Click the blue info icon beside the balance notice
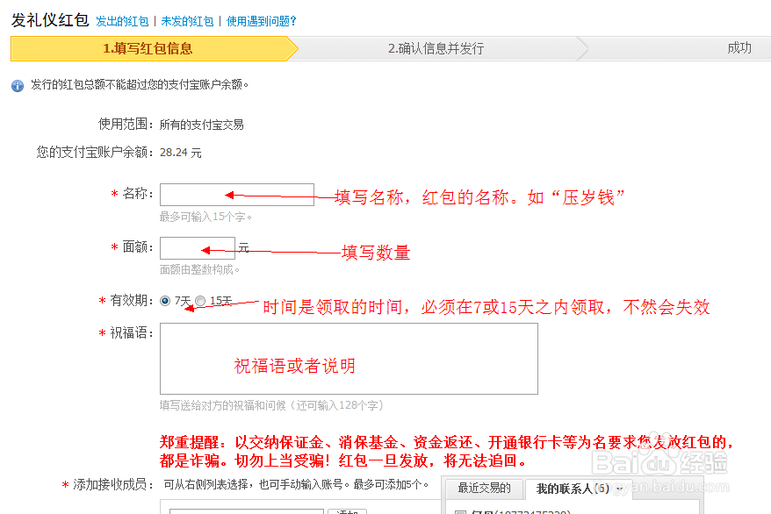Screen dimensions: 771x514 pos(17,86)
